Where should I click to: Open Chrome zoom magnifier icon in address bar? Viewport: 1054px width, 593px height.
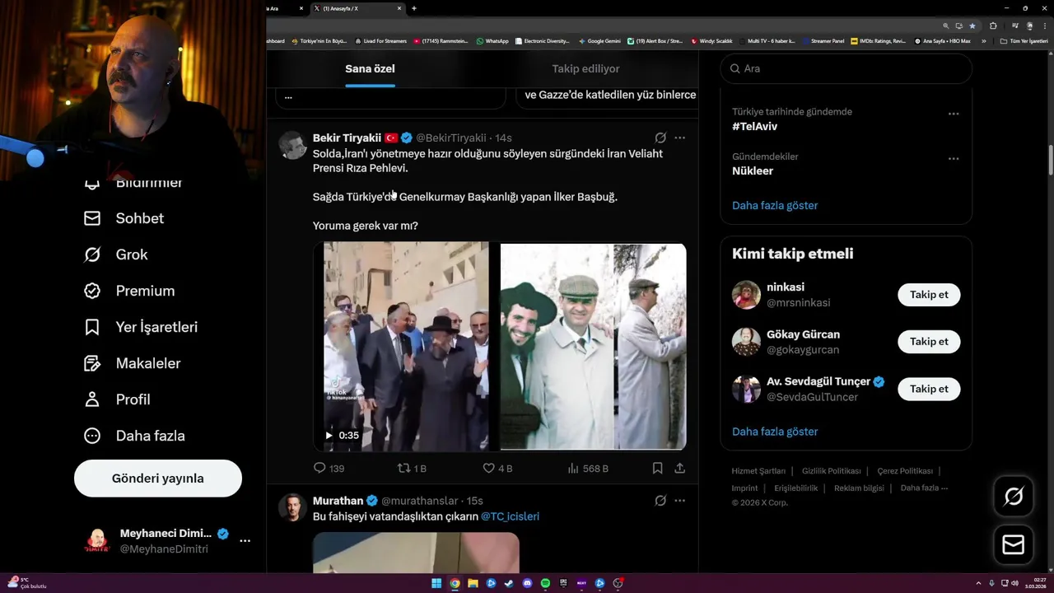coord(946,26)
